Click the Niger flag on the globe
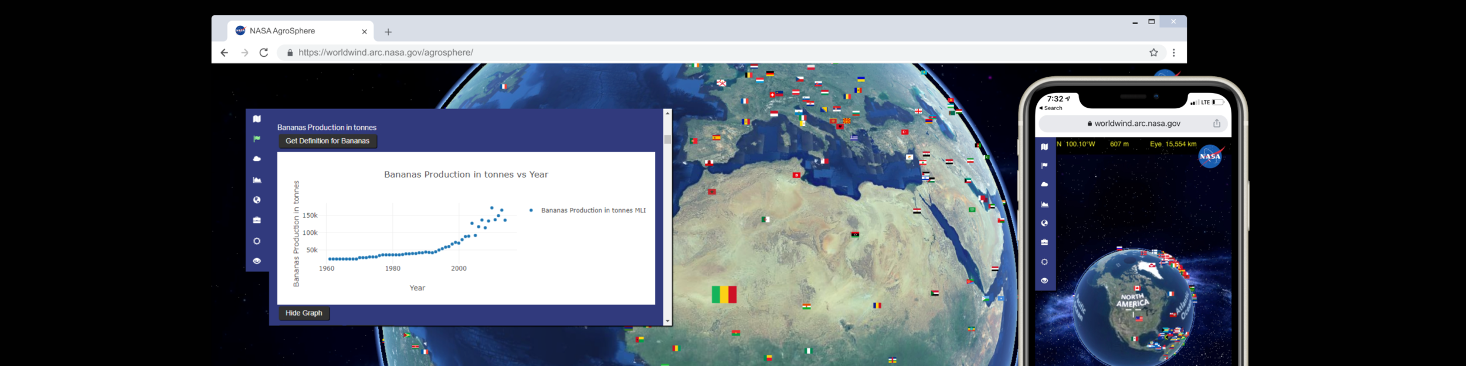This screenshot has width=1466, height=366. 807,306
